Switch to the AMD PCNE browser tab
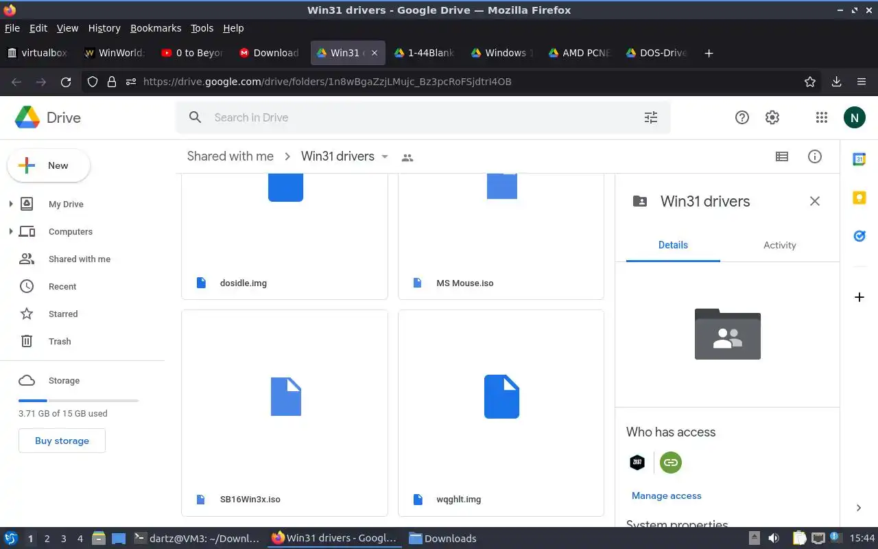Image resolution: width=878 pixels, height=549 pixels. [580, 53]
